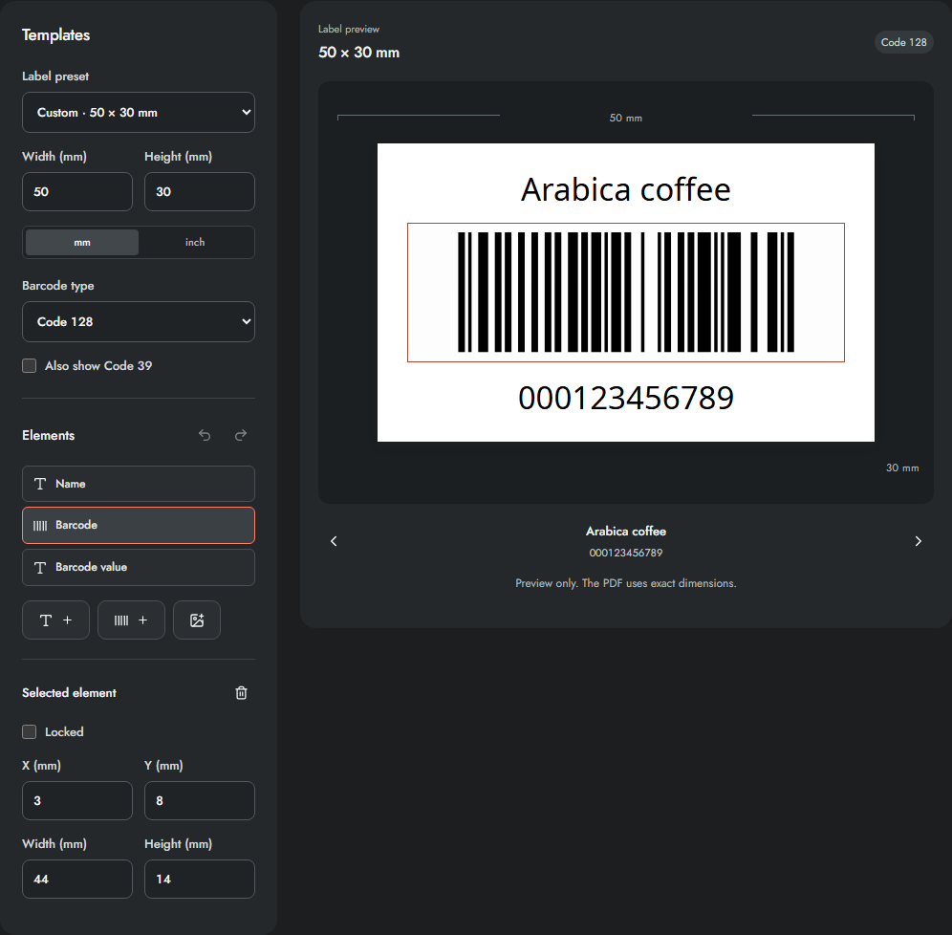This screenshot has width=952, height=935.
Task: Select the Barcode value element in list
Action: point(139,567)
